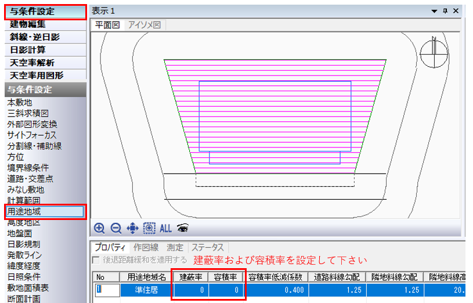Click the 道路斜線勾配 1.25 cell
The width and height of the screenshot is (473, 303).
pos(337,290)
